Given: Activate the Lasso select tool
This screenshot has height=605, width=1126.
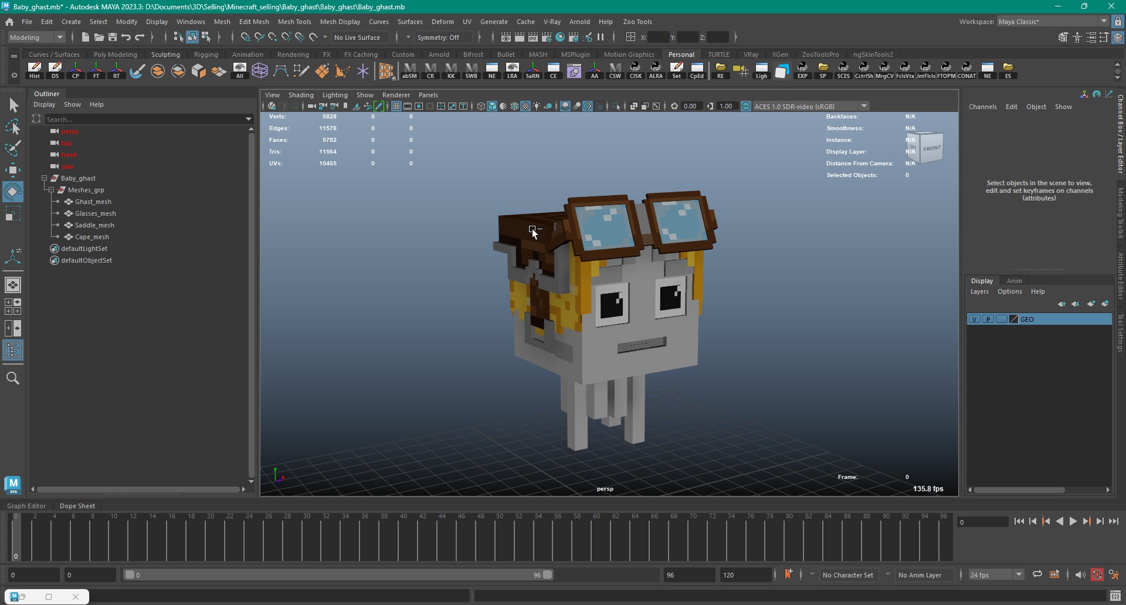Looking at the screenshot, I should tap(13, 127).
